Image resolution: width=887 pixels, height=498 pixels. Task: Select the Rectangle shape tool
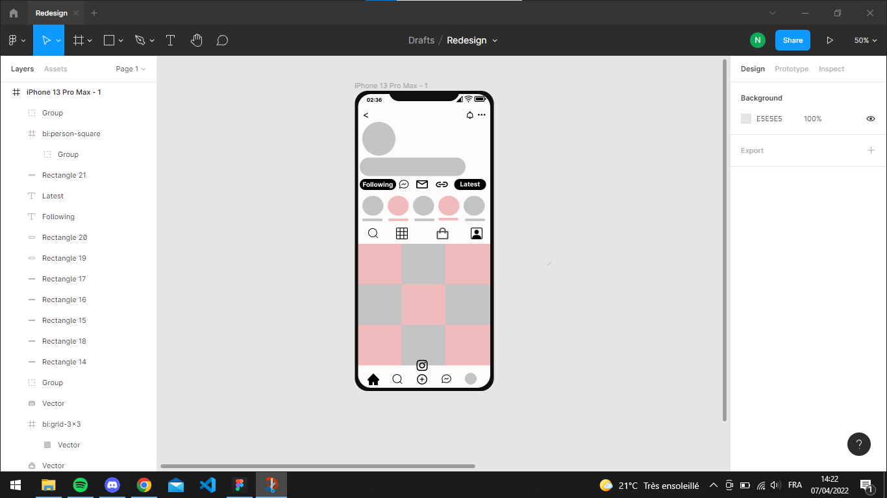click(x=109, y=40)
